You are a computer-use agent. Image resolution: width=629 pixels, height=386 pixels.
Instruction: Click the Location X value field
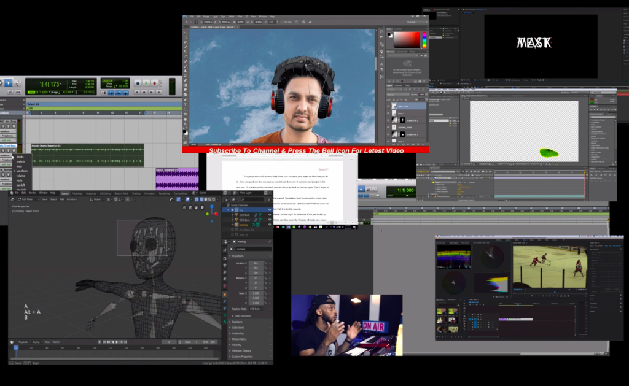pyautogui.click(x=256, y=263)
